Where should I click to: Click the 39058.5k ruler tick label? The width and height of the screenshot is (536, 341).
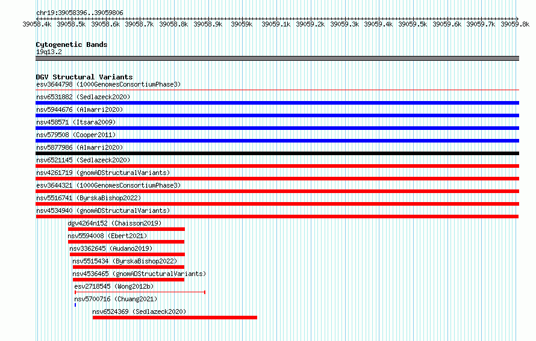[x=71, y=24]
